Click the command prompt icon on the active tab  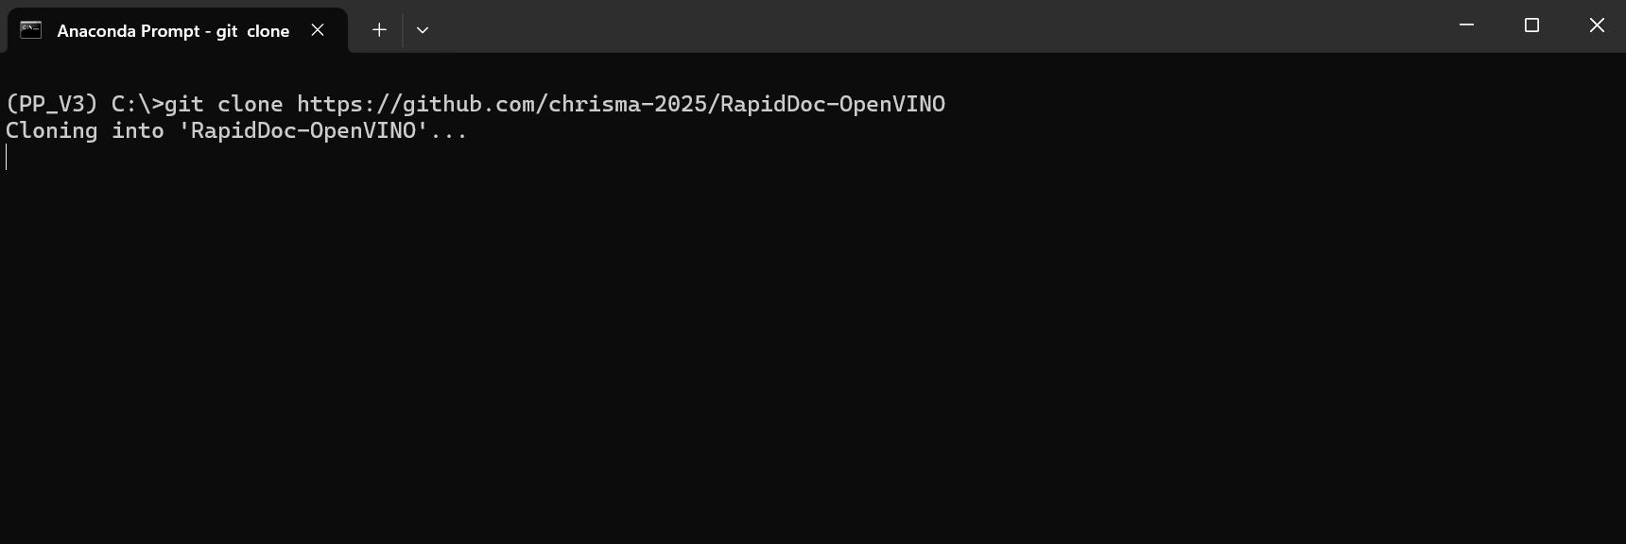[x=31, y=29]
